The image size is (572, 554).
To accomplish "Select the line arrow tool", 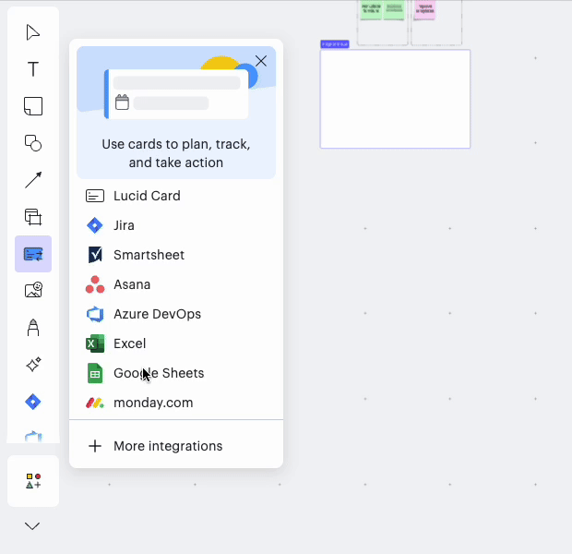I will 33,180.
